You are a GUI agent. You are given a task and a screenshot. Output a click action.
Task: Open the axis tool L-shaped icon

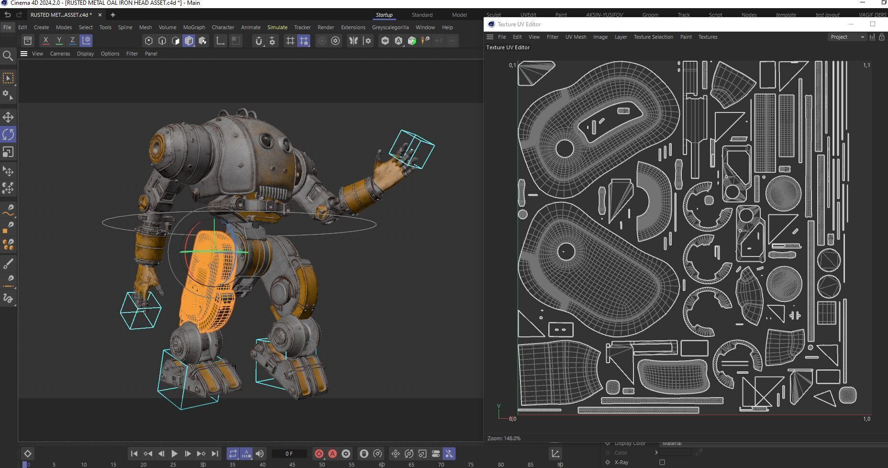pos(220,41)
